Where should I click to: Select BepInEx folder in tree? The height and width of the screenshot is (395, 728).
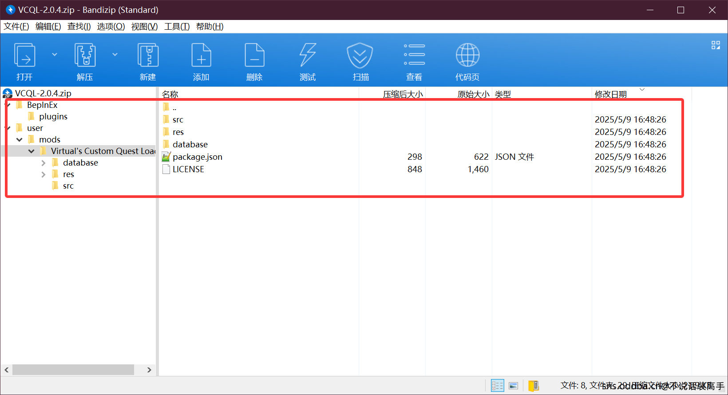point(42,105)
